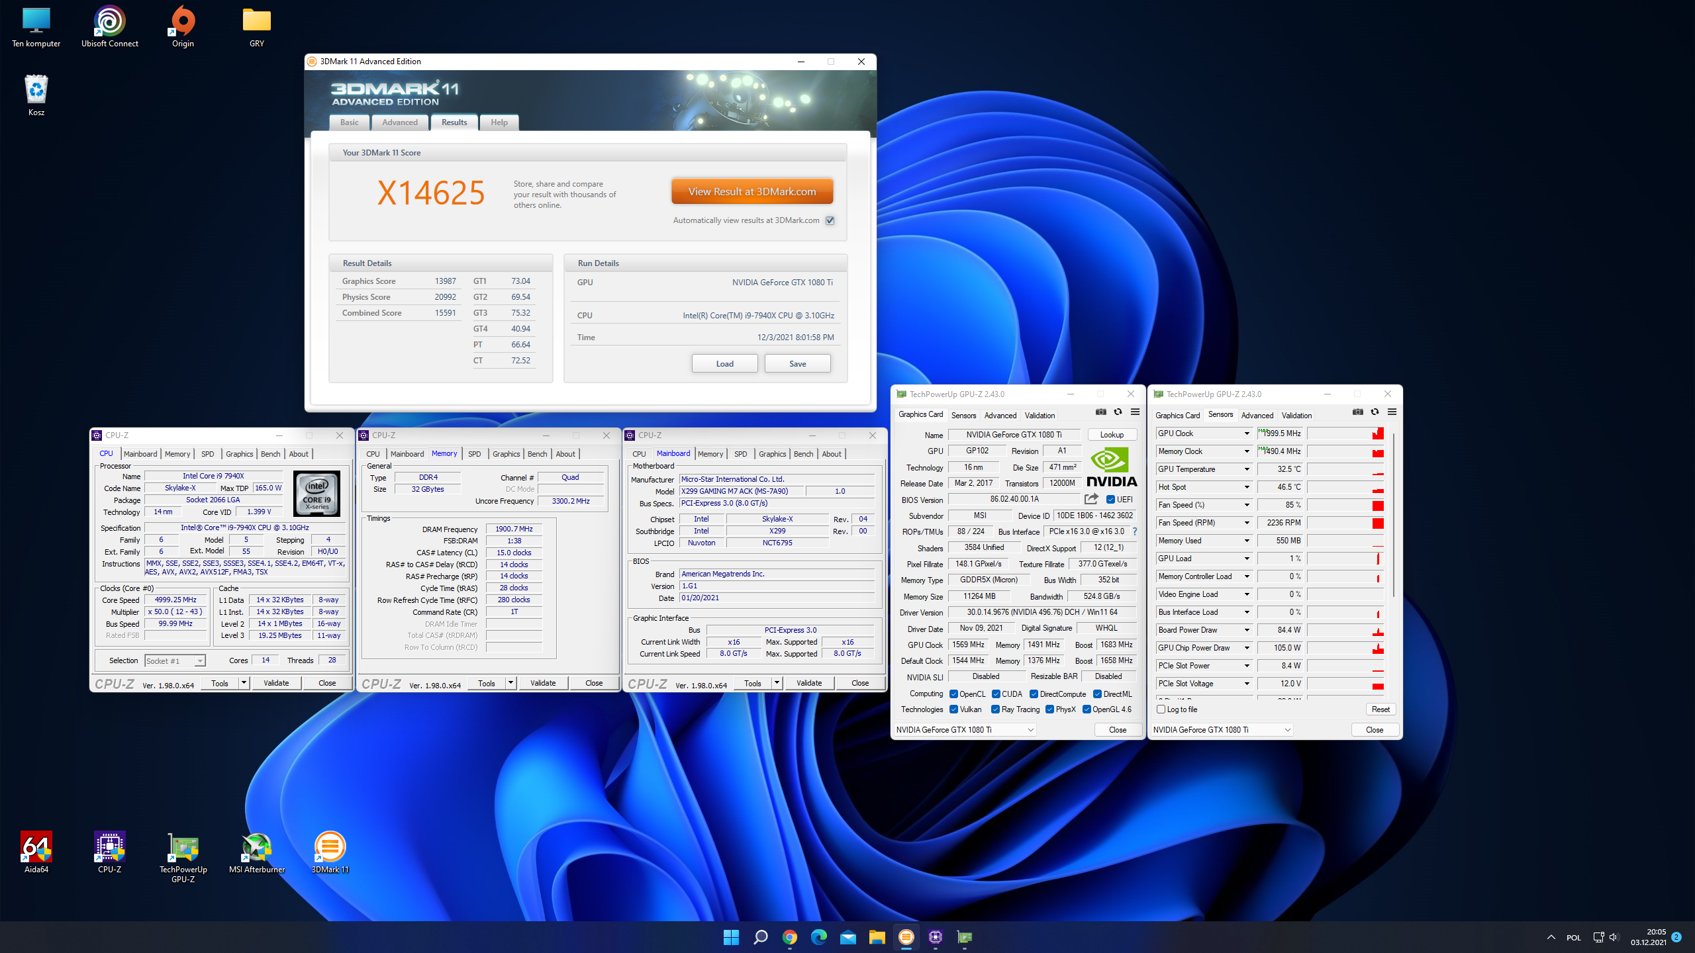This screenshot has width=1695, height=953.
Task: Toggle Automatically view results at 3DMark.com checkbox
Action: coord(830,220)
